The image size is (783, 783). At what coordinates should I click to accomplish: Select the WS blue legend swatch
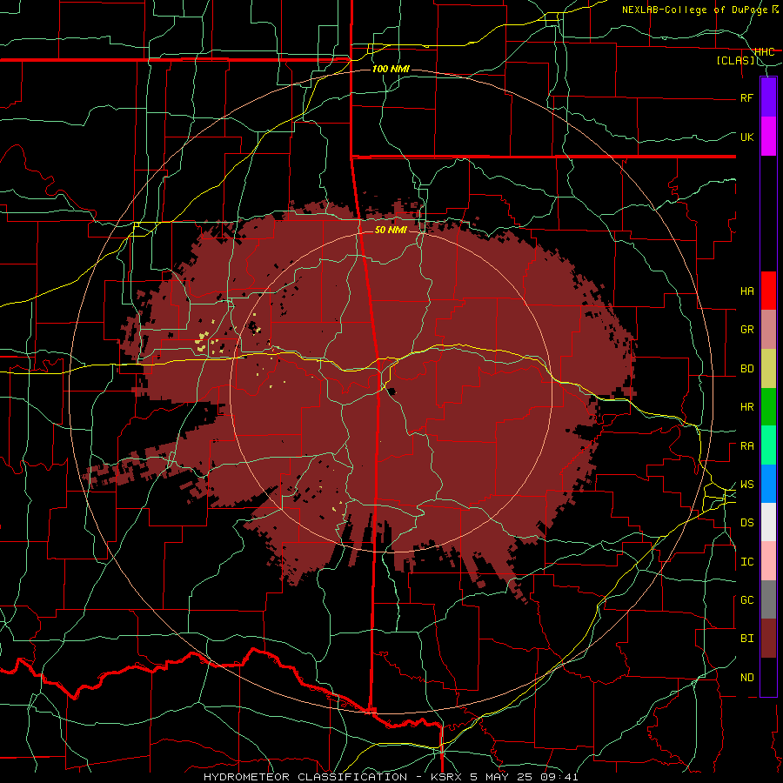(x=768, y=484)
